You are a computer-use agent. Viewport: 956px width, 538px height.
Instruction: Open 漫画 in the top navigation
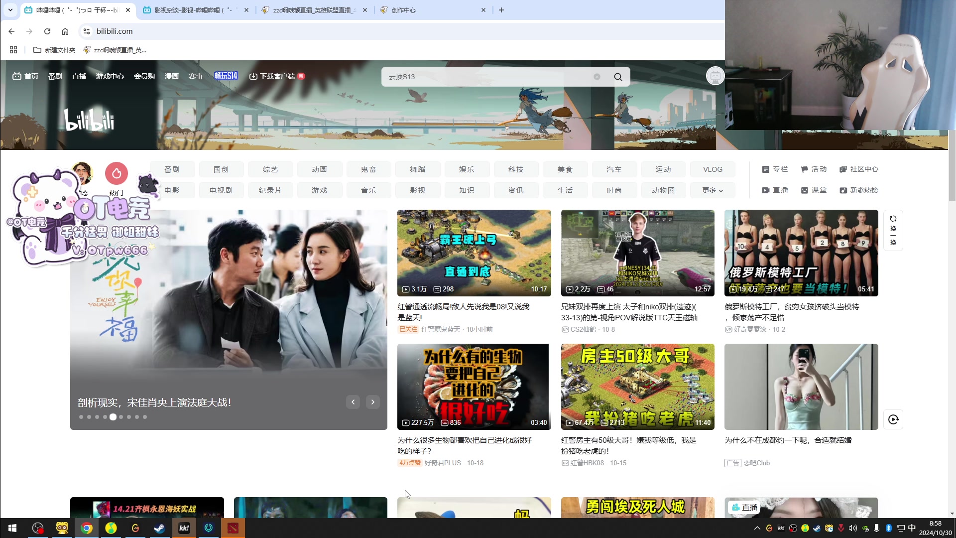(x=172, y=76)
